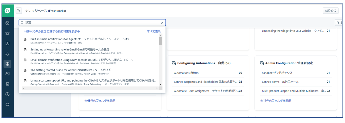Open the Contacts icon in sidebar
This screenshot has width=345, height=123.
coord(8,43)
